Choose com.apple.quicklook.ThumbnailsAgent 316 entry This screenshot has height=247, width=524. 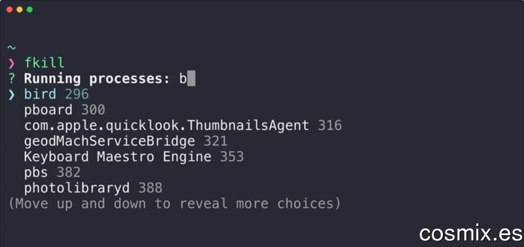point(183,125)
